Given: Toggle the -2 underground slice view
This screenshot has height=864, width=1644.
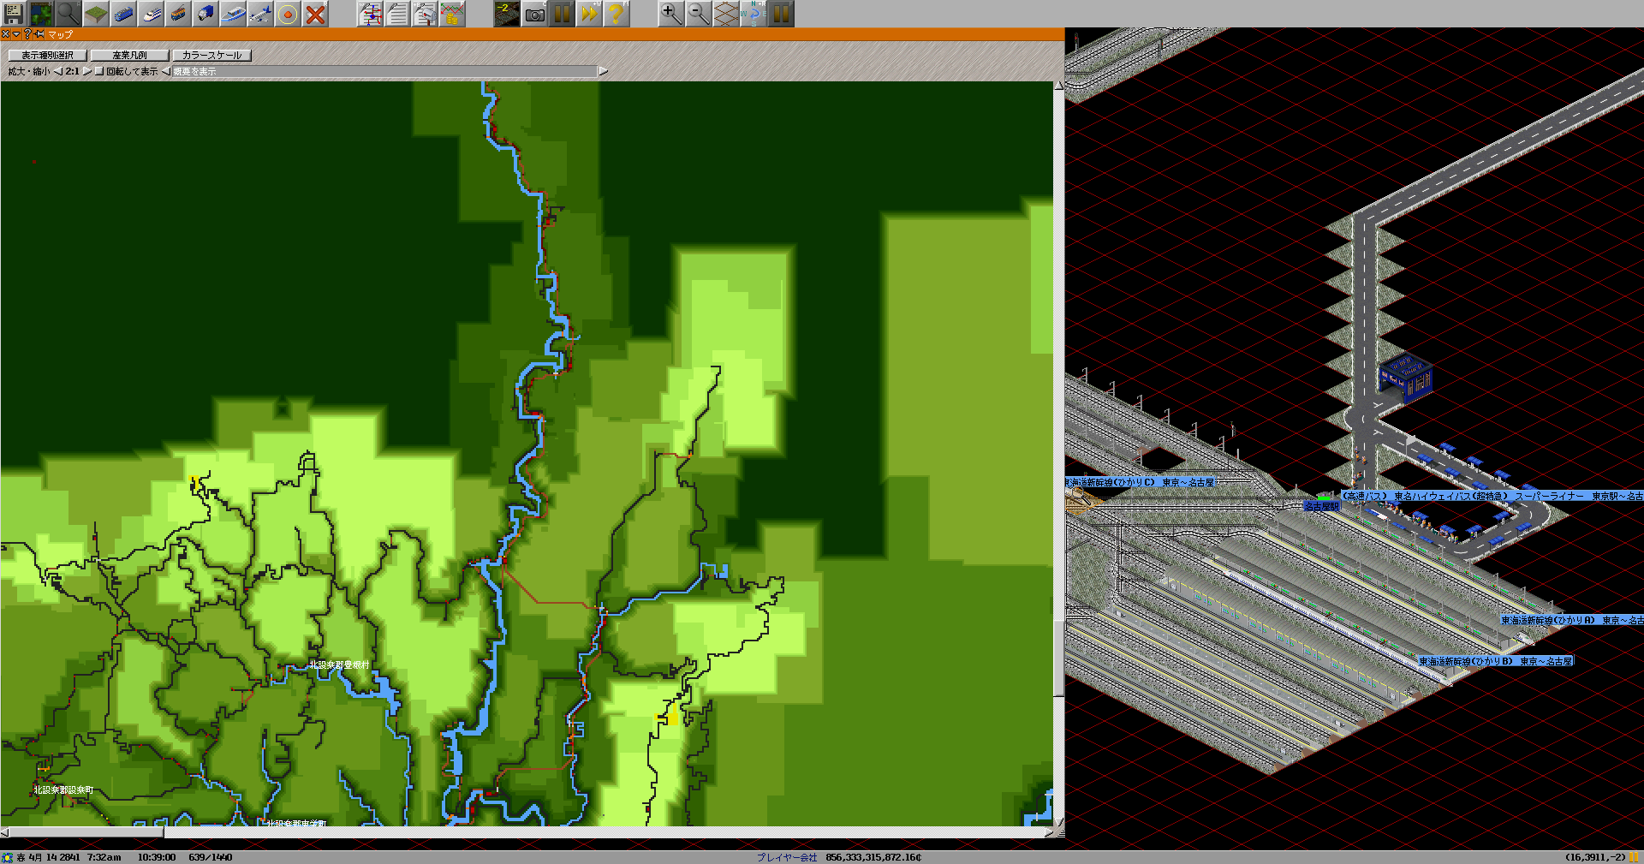Looking at the screenshot, I should click(507, 14).
